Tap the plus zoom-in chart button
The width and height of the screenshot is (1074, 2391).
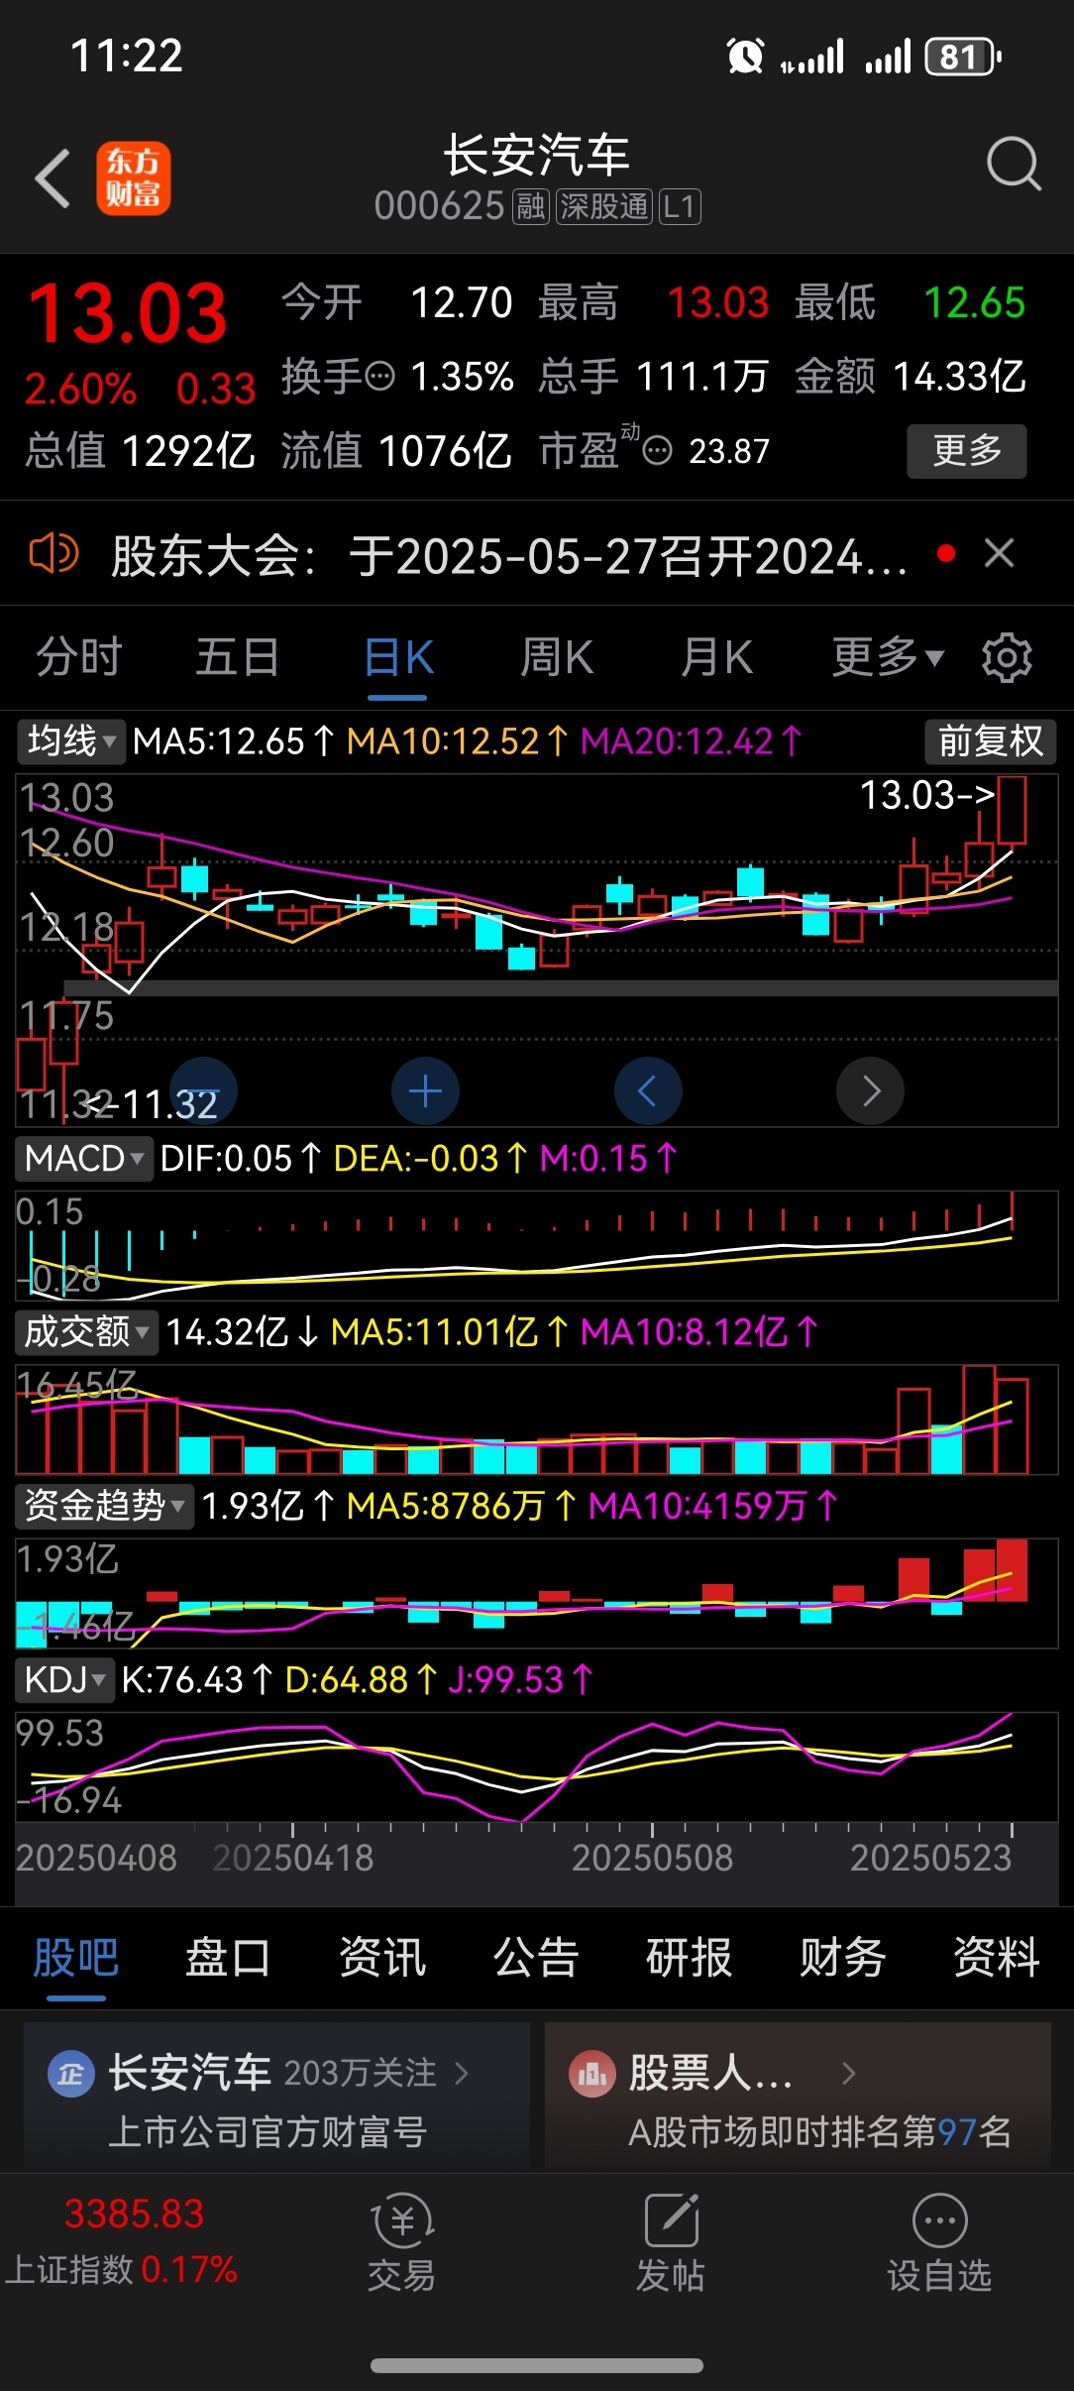click(x=426, y=1091)
